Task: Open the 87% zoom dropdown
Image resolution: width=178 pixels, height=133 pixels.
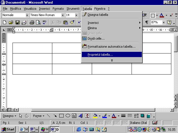Action: click(164, 22)
